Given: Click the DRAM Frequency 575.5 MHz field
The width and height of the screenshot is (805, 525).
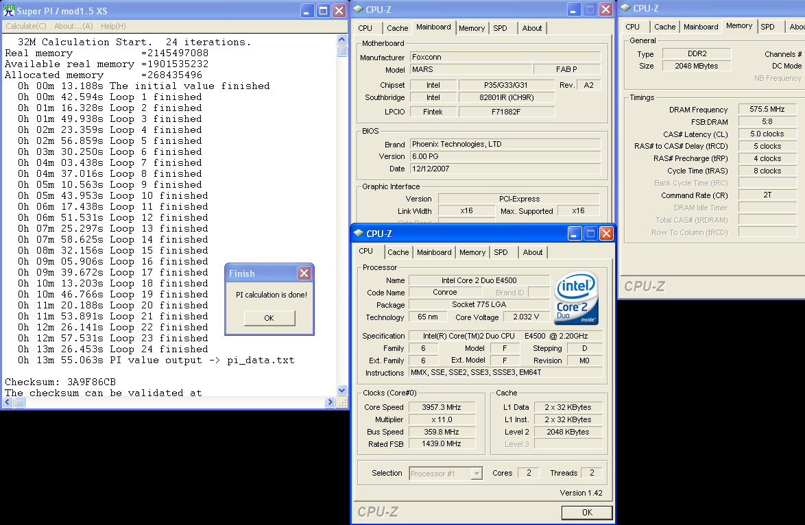Looking at the screenshot, I should click(767, 109).
